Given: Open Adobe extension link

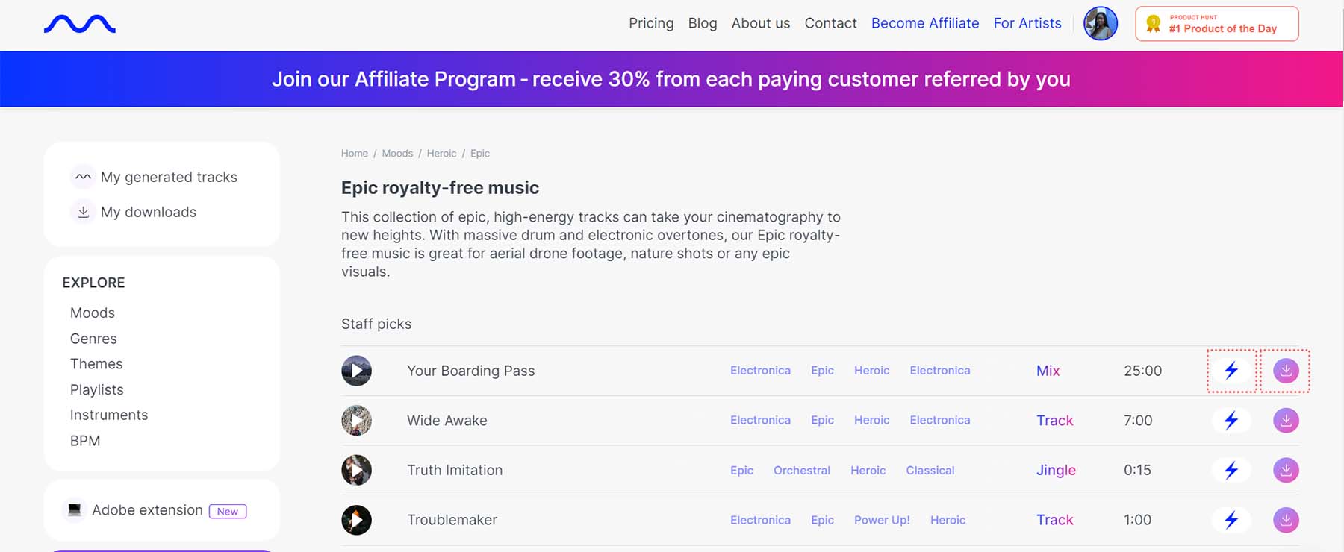Looking at the screenshot, I should pyautogui.click(x=147, y=510).
